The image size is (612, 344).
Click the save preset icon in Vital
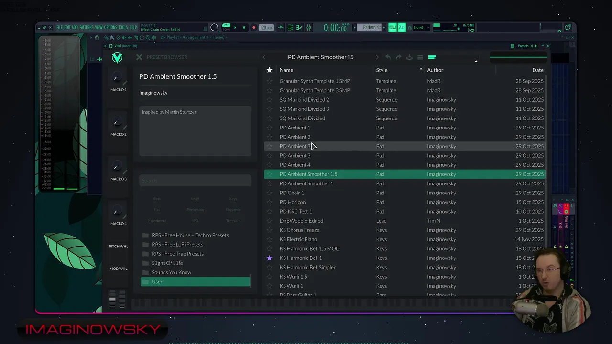[x=409, y=57]
